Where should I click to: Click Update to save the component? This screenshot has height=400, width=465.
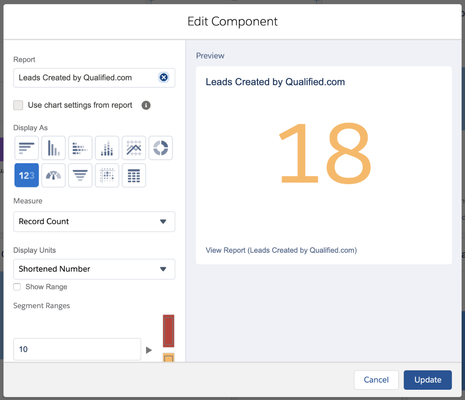tap(428, 380)
